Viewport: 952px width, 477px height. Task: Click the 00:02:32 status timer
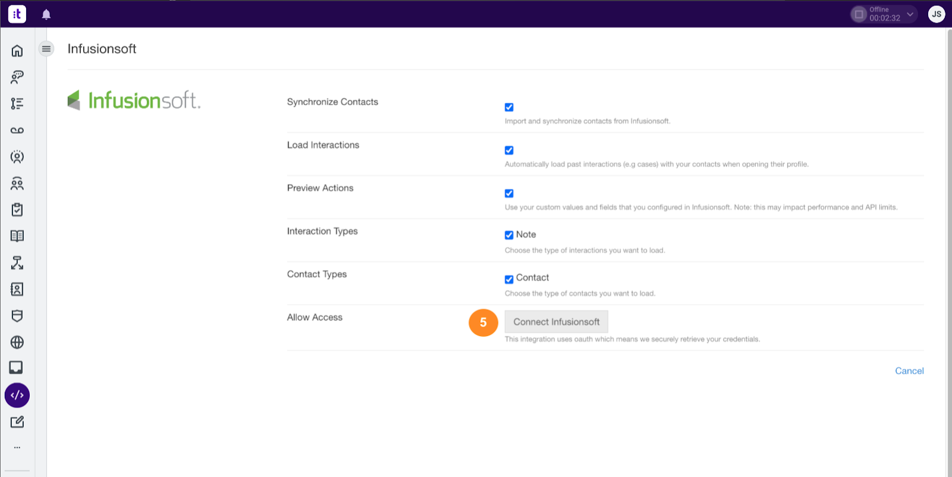(x=885, y=18)
